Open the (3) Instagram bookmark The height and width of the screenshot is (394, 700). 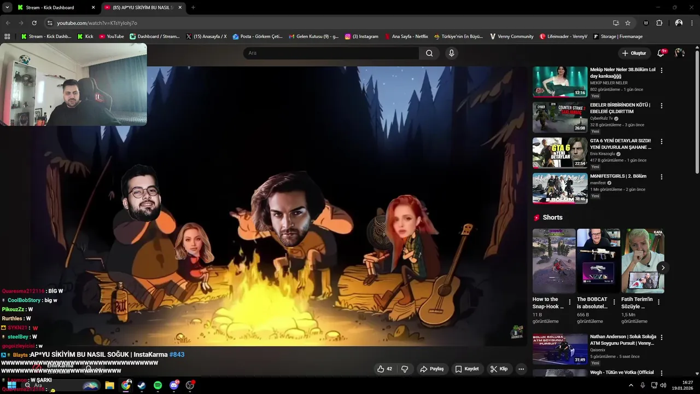coord(361,37)
